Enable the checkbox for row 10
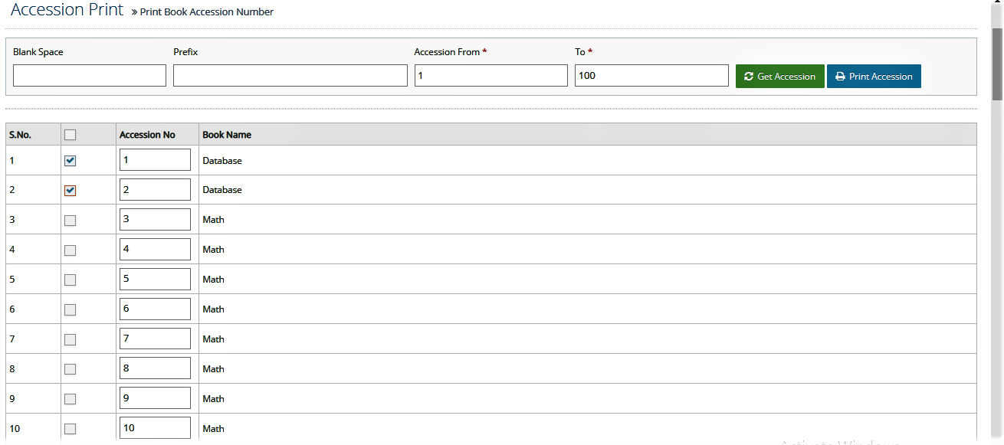This screenshot has width=1004, height=445. (71, 429)
